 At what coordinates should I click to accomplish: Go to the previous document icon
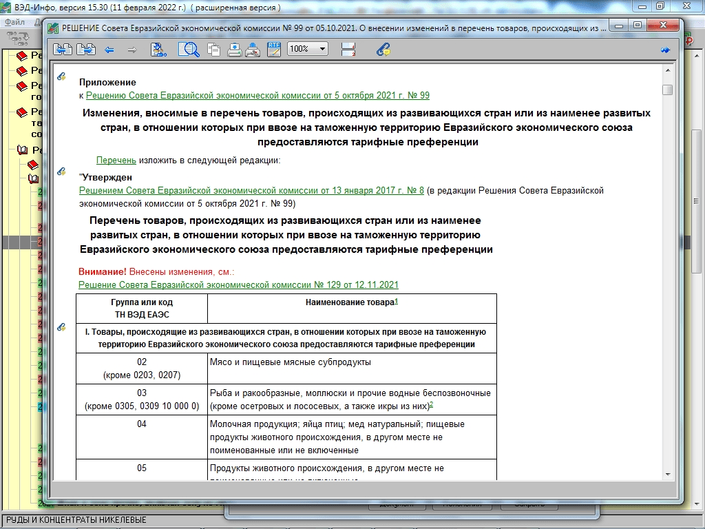[x=63, y=49]
